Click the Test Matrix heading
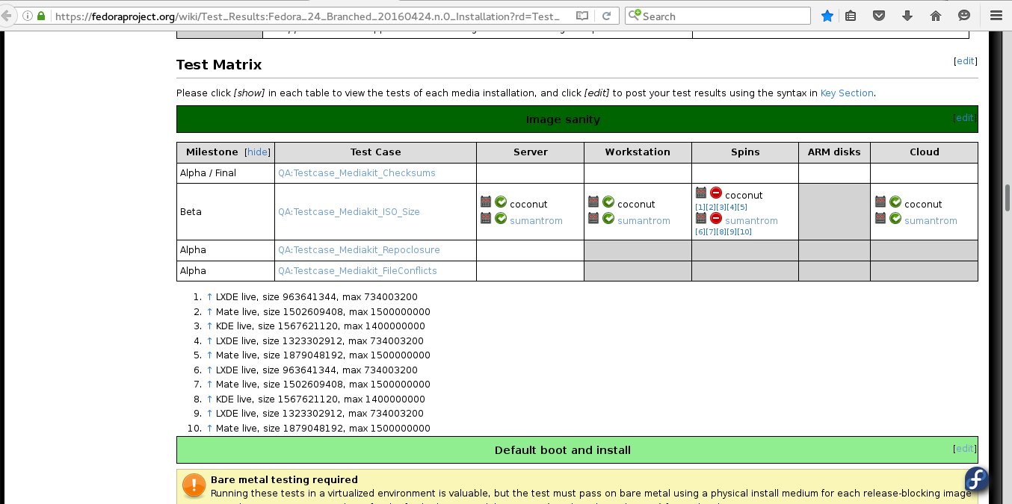The image size is (1012, 504). pos(219,65)
